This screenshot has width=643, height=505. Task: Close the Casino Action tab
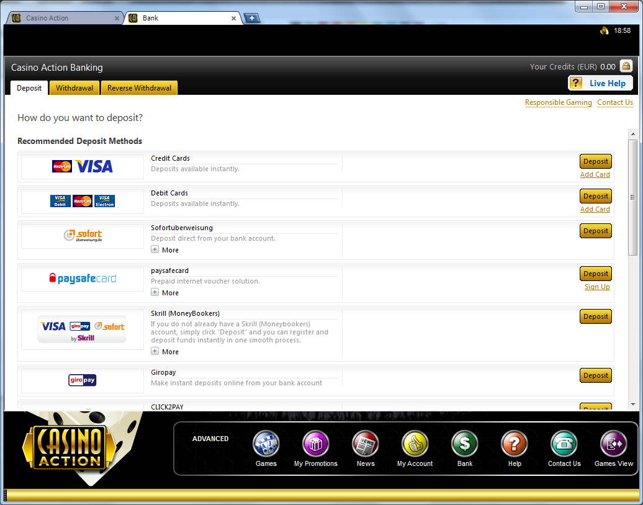117,18
